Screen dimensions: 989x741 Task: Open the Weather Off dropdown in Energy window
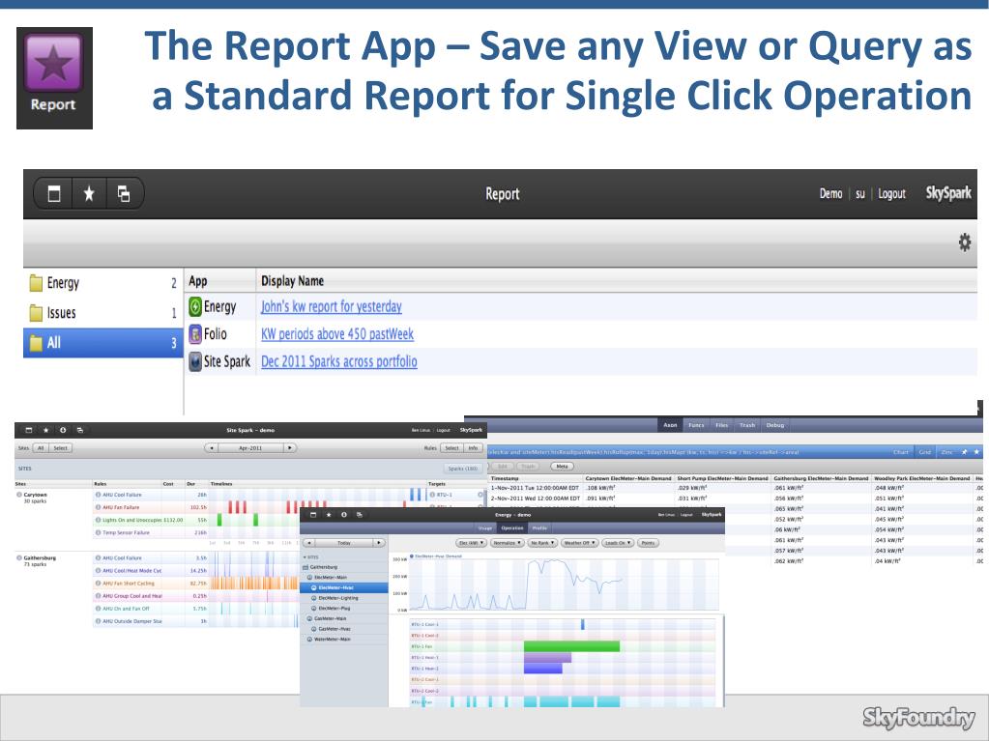580,543
